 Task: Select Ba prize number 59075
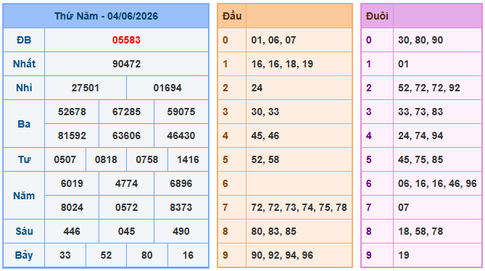[181, 112]
